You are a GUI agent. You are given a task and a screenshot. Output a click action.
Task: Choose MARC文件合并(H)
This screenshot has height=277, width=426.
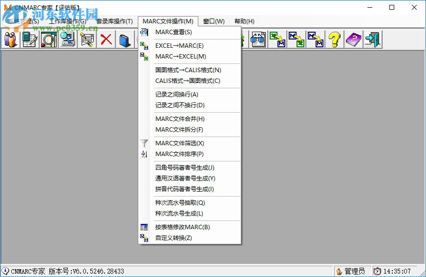[x=190, y=119]
